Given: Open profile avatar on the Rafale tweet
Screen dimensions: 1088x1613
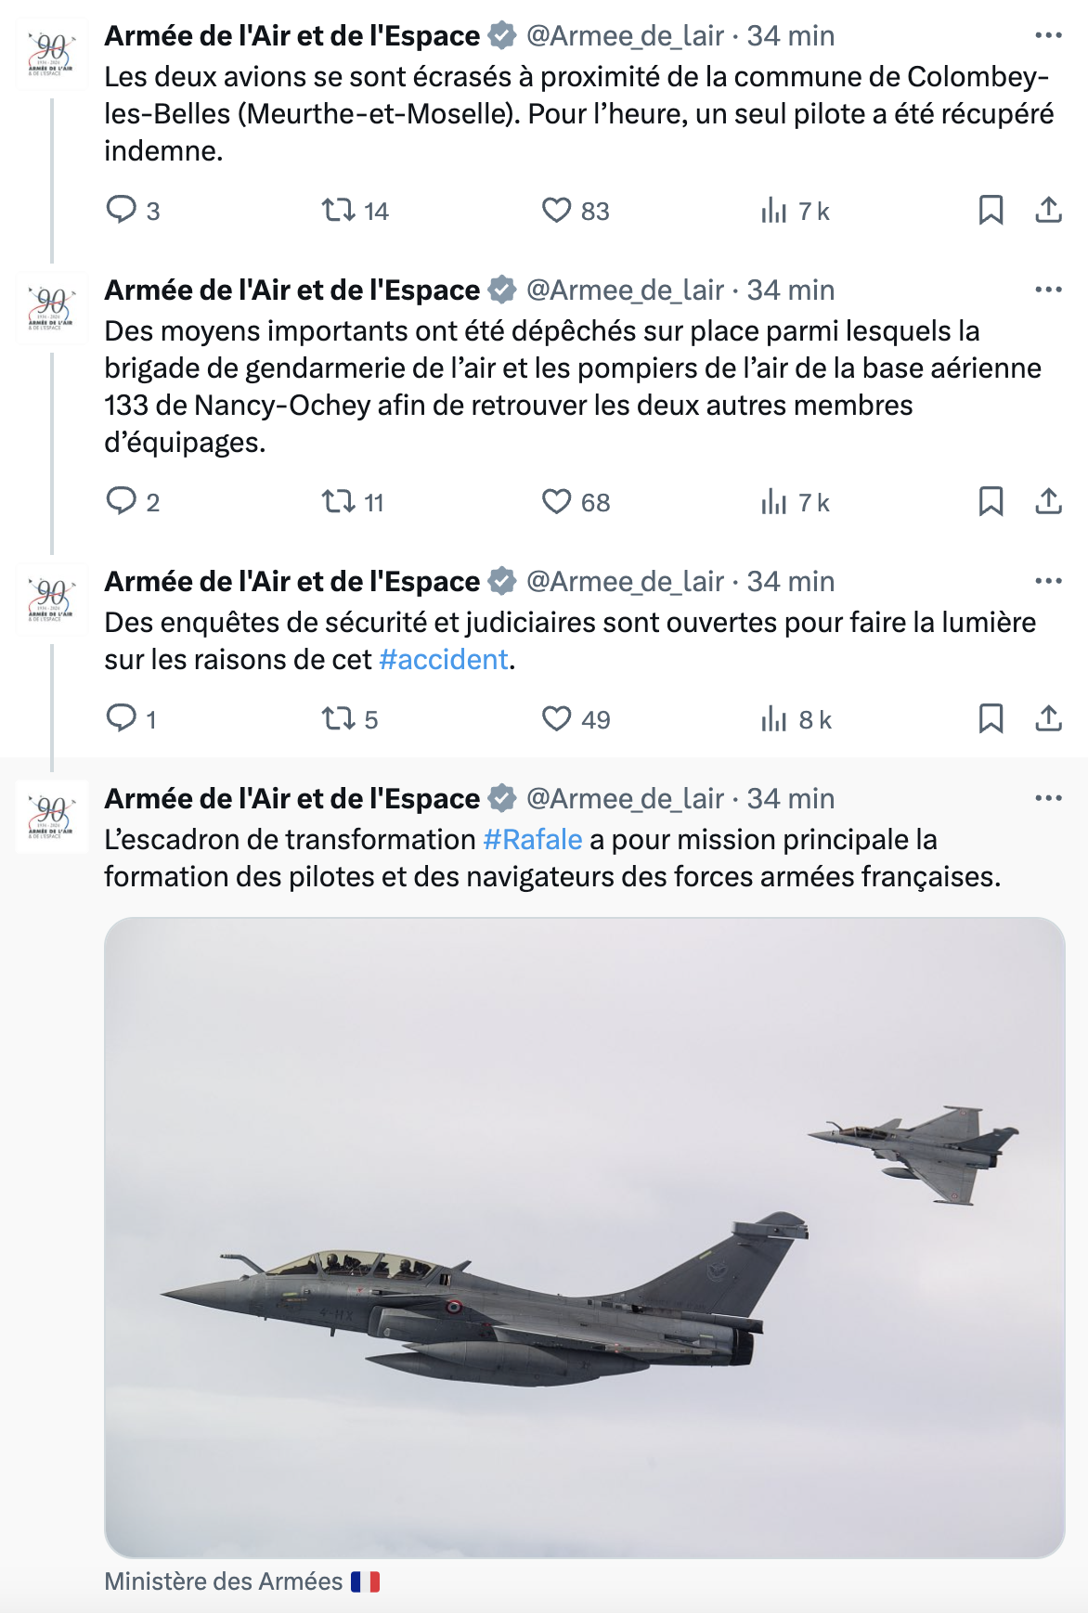Looking at the screenshot, I should click(x=52, y=816).
